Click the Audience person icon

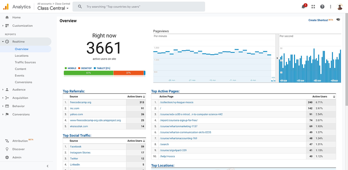point(7,90)
